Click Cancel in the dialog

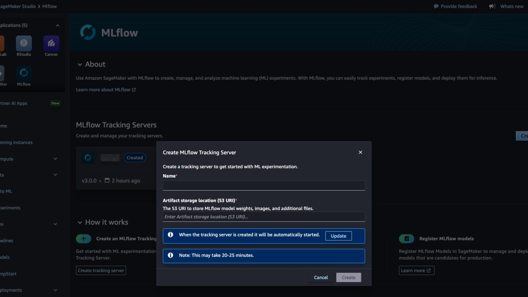[x=321, y=277]
